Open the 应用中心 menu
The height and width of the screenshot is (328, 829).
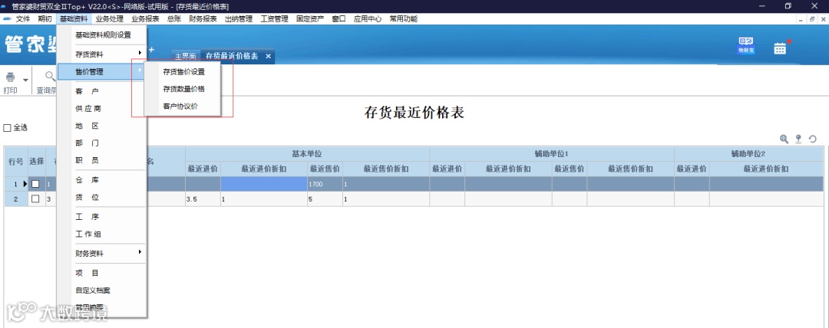pos(368,19)
